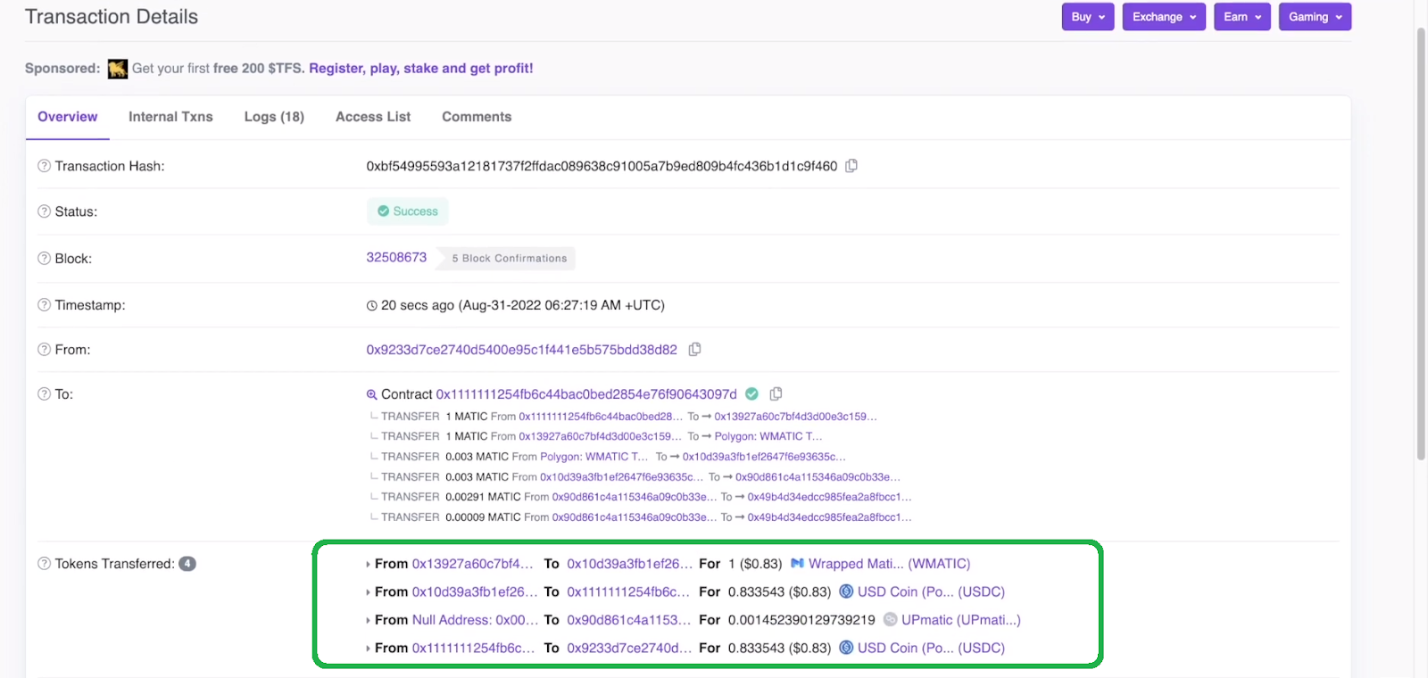The width and height of the screenshot is (1428, 678).
Task: Open the Comments tab
Action: point(477,117)
